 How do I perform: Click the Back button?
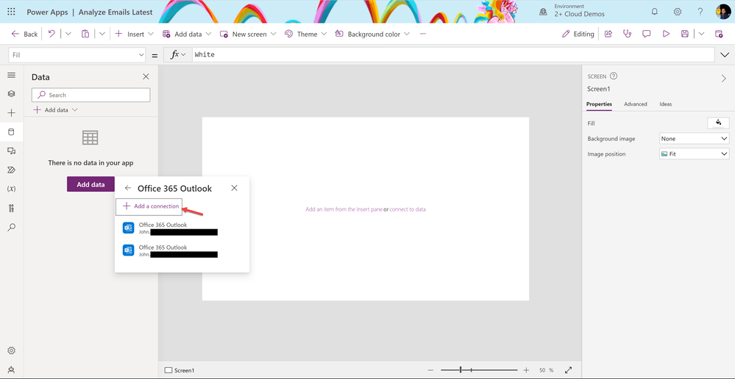click(24, 34)
